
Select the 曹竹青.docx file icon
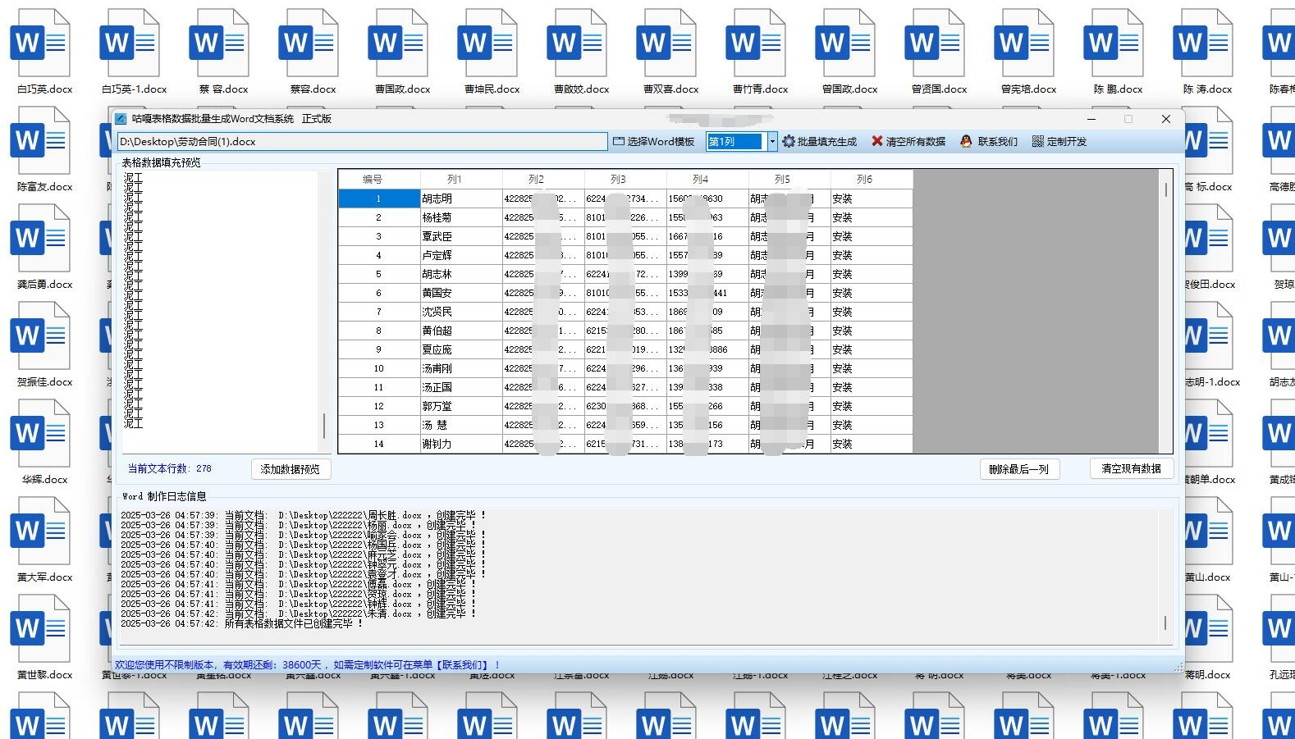coord(756,43)
